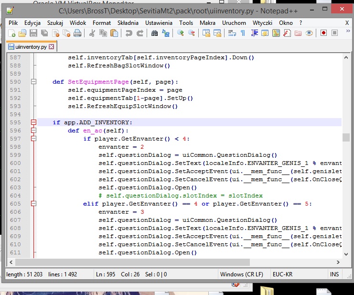The image size is (354, 295).
Task: Select the uiinventory.py tab
Action: 31,47
